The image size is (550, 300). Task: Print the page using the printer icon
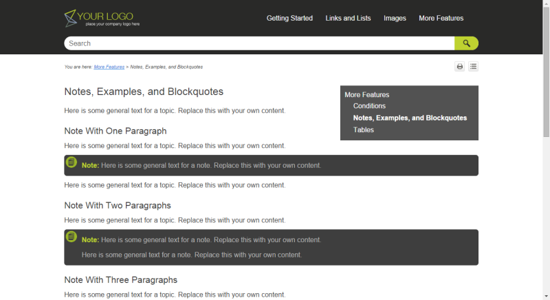click(459, 66)
